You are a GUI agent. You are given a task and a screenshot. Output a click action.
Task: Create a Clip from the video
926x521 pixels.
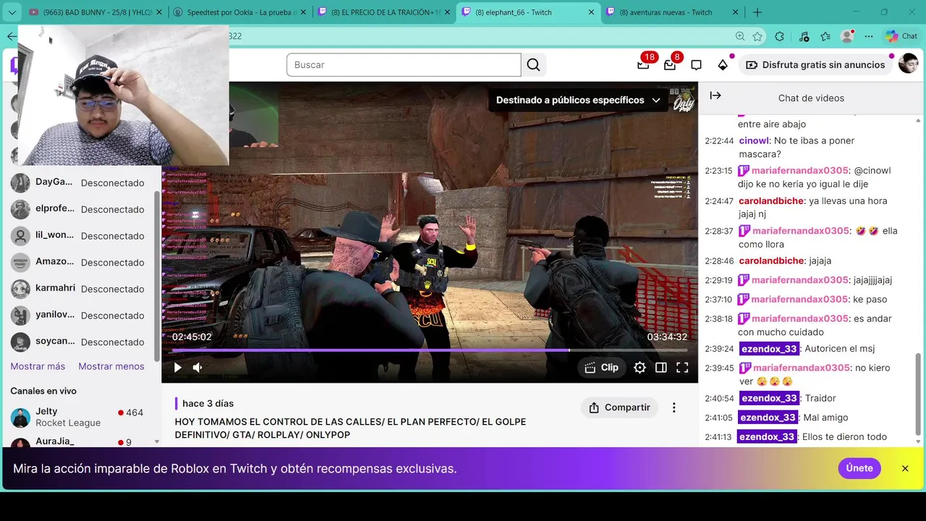coord(602,368)
